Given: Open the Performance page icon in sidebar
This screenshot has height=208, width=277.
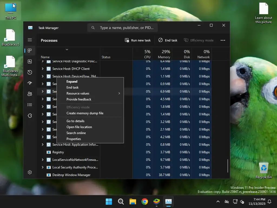Looking at the screenshot, I should point(30,61).
